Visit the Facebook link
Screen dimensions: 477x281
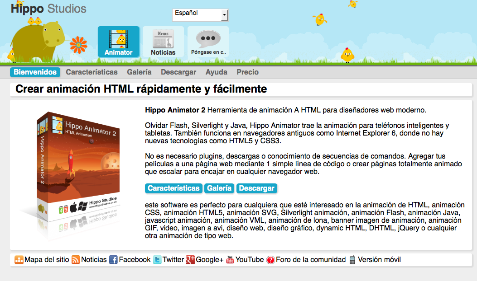(x=135, y=260)
